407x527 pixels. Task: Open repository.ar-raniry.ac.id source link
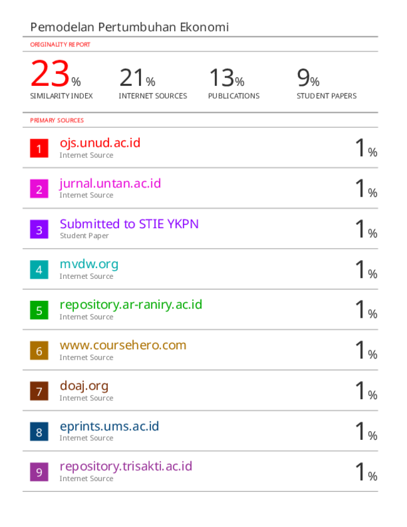click(x=131, y=305)
